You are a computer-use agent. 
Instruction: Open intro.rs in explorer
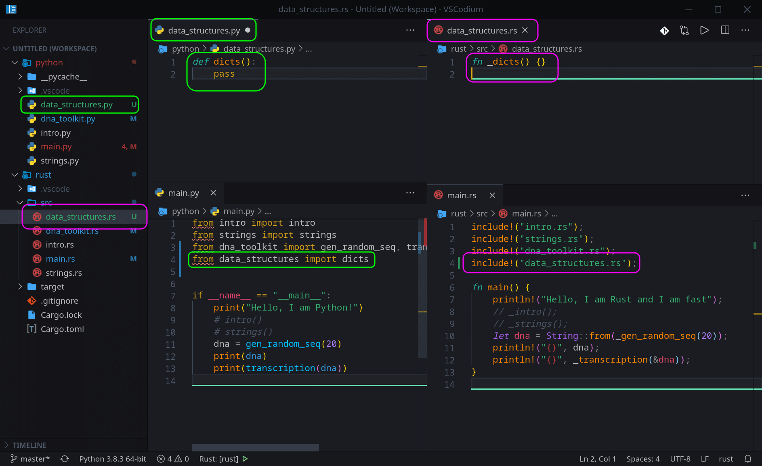coord(59,245)
